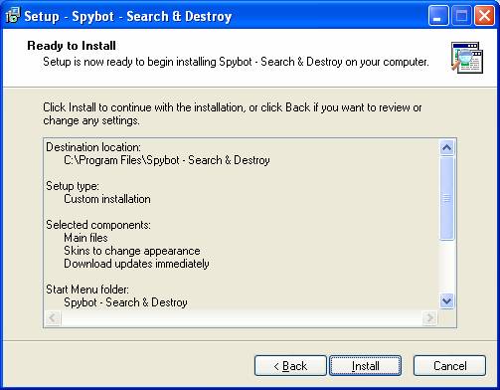Click the vertical scrollbar thumb
Image resolution: width=500 pixels, height=390 pixels.
446,198
